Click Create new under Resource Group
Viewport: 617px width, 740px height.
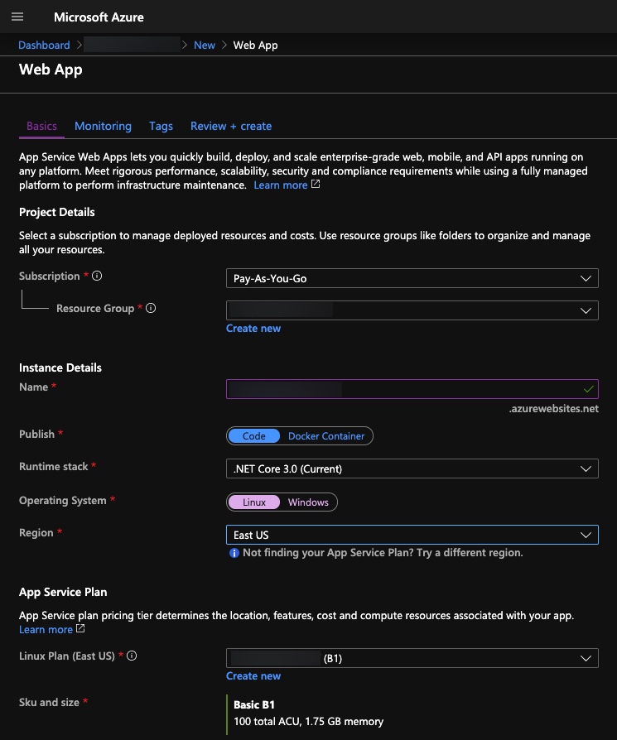[x=253, y=329]
